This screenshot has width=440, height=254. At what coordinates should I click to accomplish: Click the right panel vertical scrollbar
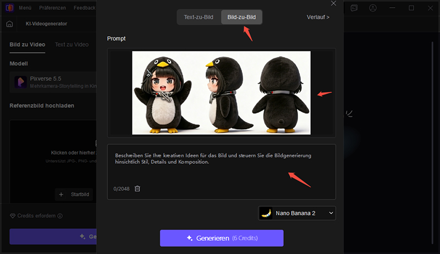432,143
